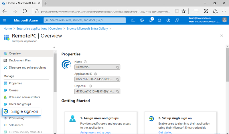Open the Azure portal hamburger menu
This screenshot has width=229, height=134.
click(x=4, y=20)
